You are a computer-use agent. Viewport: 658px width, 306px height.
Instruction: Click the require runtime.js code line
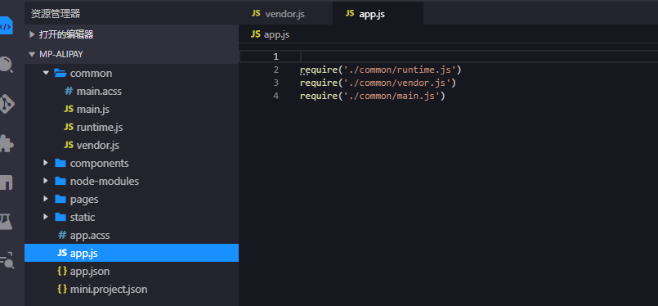381,70
